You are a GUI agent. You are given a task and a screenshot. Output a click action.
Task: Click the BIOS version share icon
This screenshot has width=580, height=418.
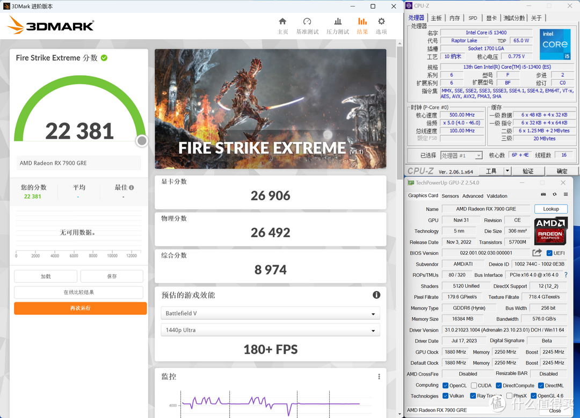(x=537, y=253)
